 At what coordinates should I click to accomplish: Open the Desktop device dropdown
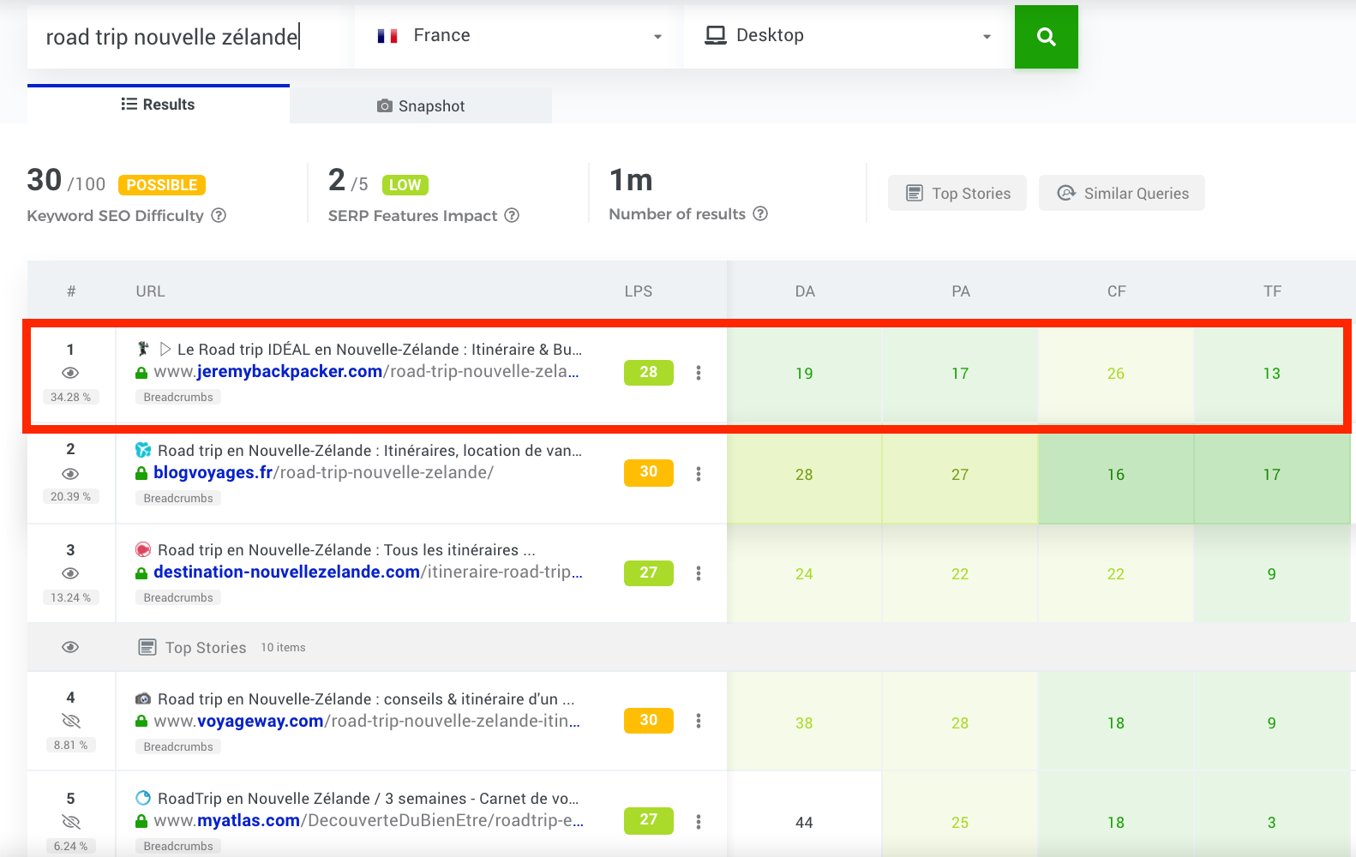848,36
